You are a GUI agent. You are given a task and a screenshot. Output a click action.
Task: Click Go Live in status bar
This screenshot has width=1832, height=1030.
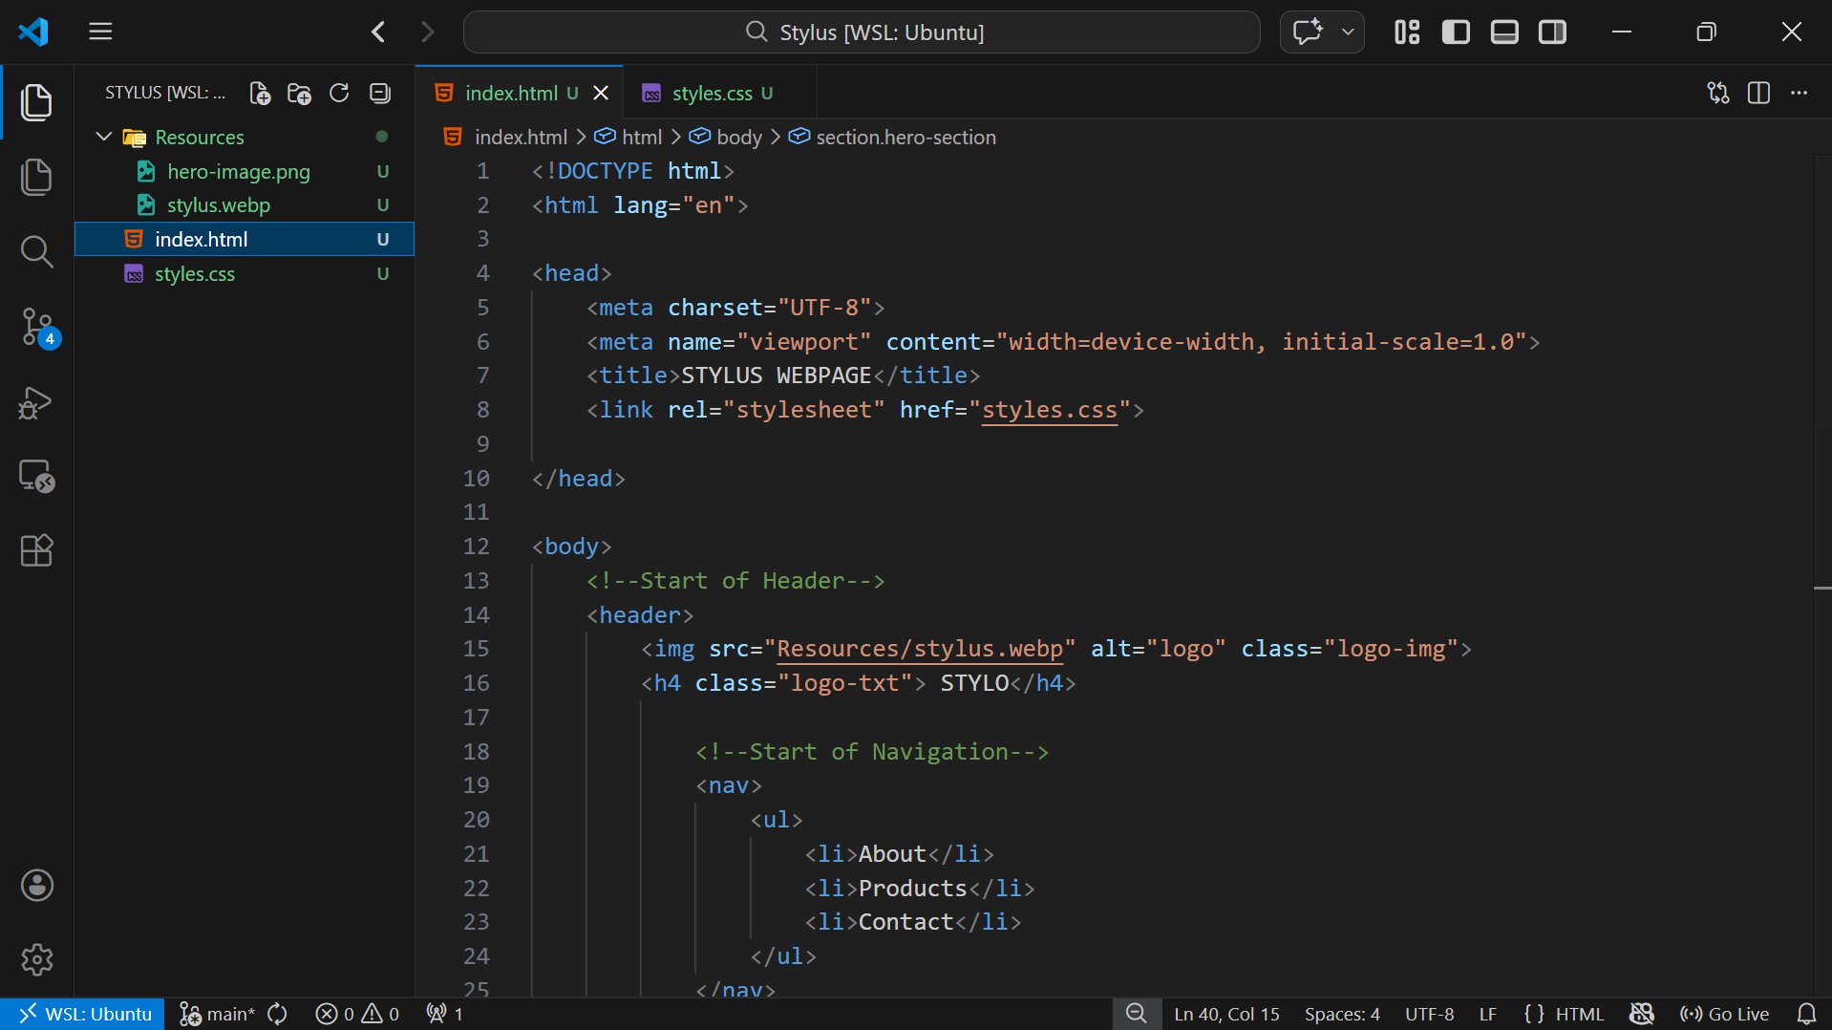[1725, 1014]
